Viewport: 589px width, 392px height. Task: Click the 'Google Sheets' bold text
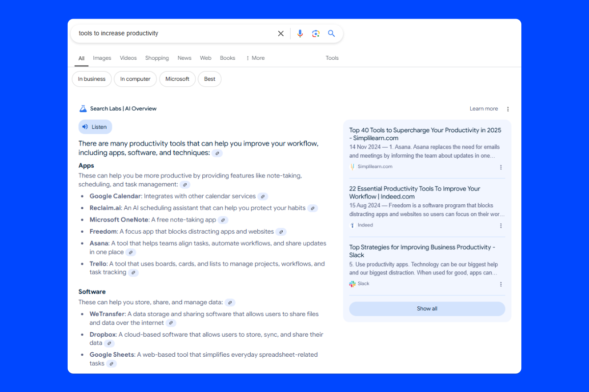(112, 355)
